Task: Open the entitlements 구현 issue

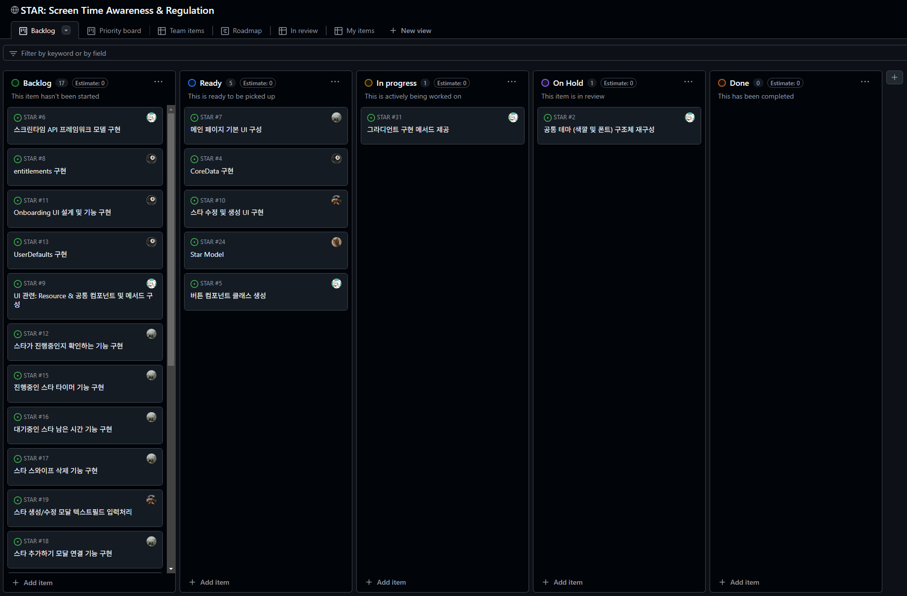Action: 40,171
